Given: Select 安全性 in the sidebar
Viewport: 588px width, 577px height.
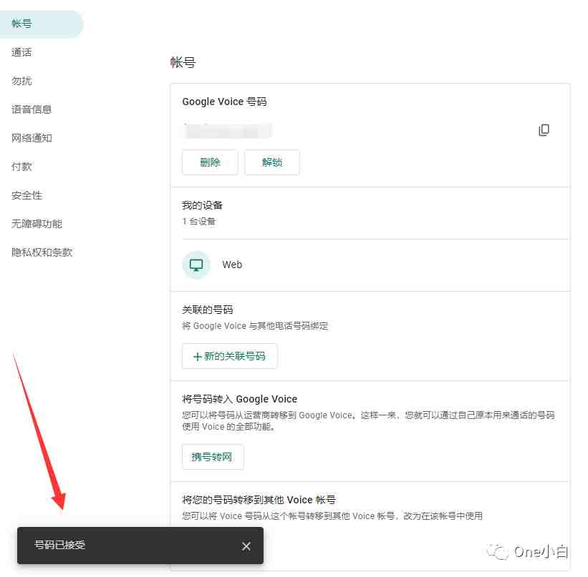Looking at the screenshot, I should pyautogui.click(x=26, y=195).
